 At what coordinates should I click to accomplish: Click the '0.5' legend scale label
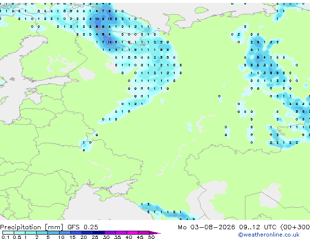click(17, 237)
